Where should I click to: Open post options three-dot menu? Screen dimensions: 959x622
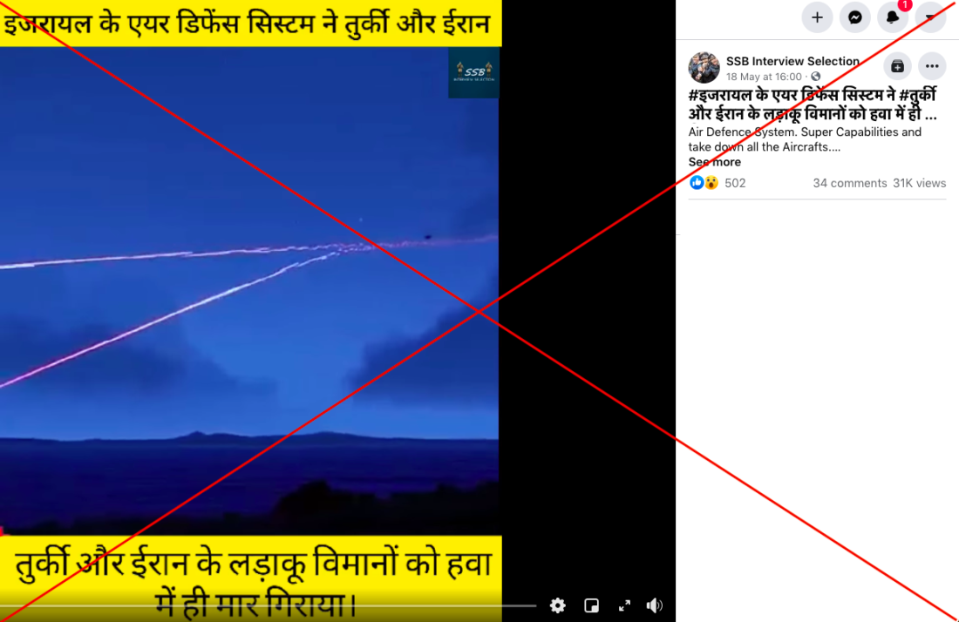pyautogui.click(x=932, y=66)
